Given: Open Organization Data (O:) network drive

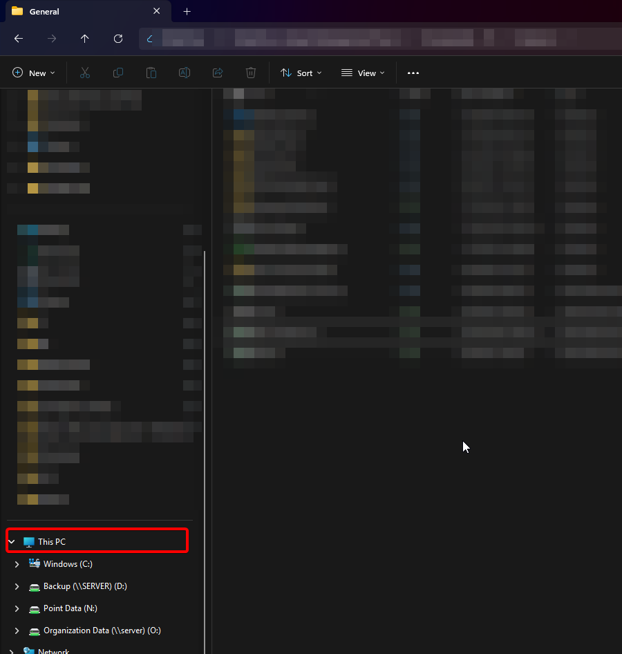Looking at the screenshot, I should click(x=102, y=630).
